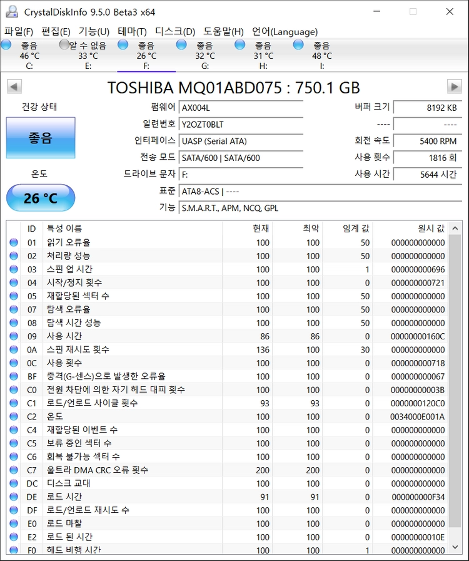Viewport: 469px width, 561px height.
Task: Click status orb for 01 읽기 오류율
Action: (x=14, y=242)
